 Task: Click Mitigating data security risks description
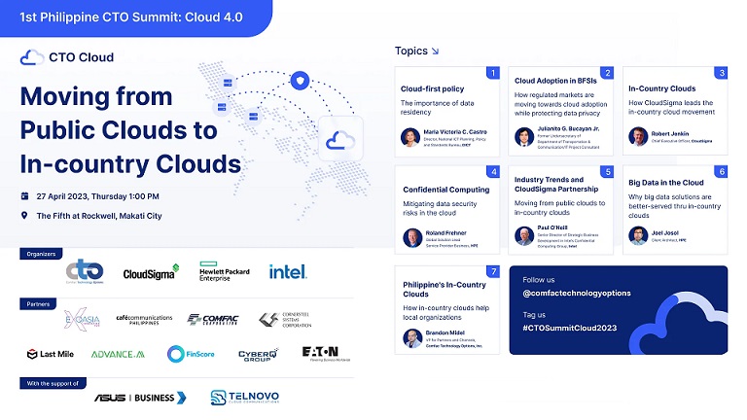tap(440, 208)
